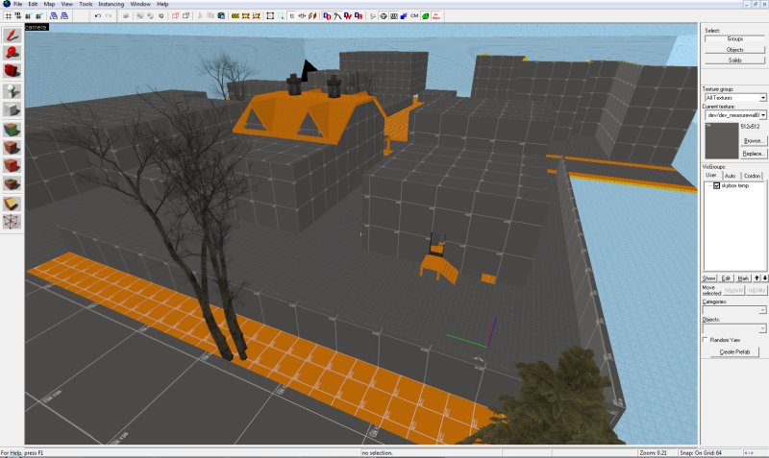Click the Redo arrow in toolbar
The width and height of the screenshot is (769, 458).
109,15
